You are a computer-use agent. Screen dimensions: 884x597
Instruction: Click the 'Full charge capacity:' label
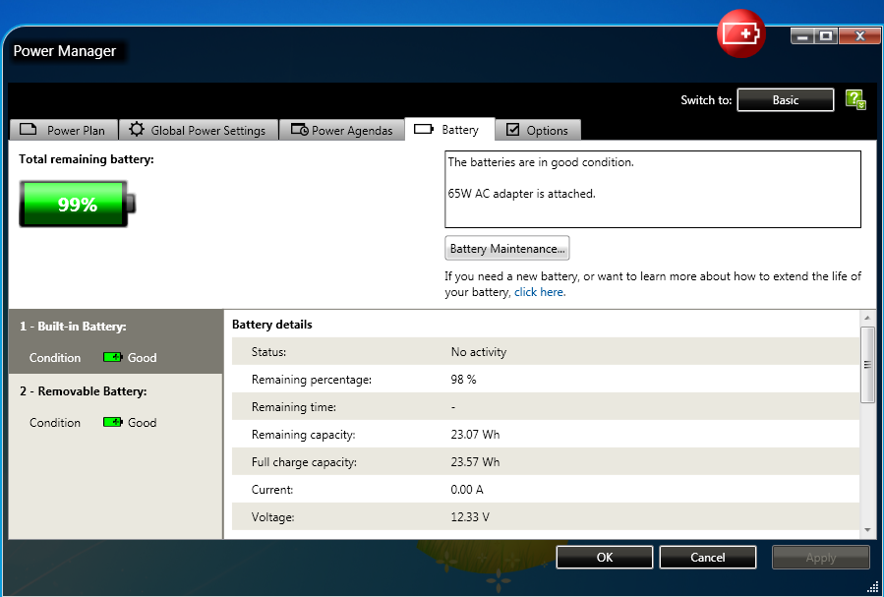click(x=304, y=462)
